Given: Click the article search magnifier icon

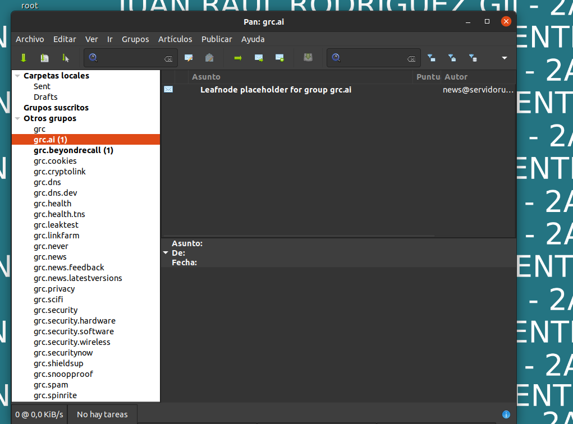Looking at the screenshot, I should pyautogui.click(x=336, y=58).
